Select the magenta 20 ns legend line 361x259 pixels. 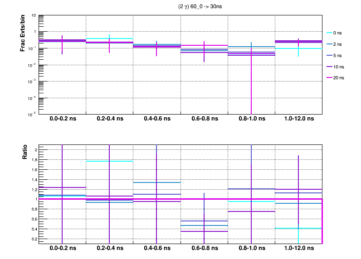tap(330, 78)
